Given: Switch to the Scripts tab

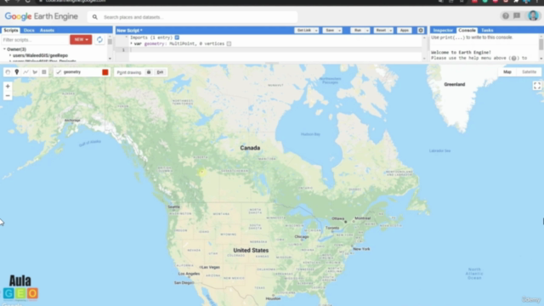Looking at the screenshot, I should [x=11, y=31].
